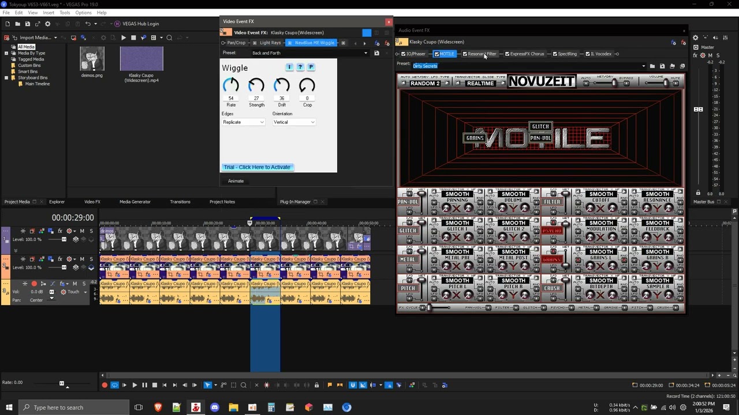Open the Edges dropdown showing Replicate
The height and width of the screenshot is (415, 739).
tap(243, 122)
